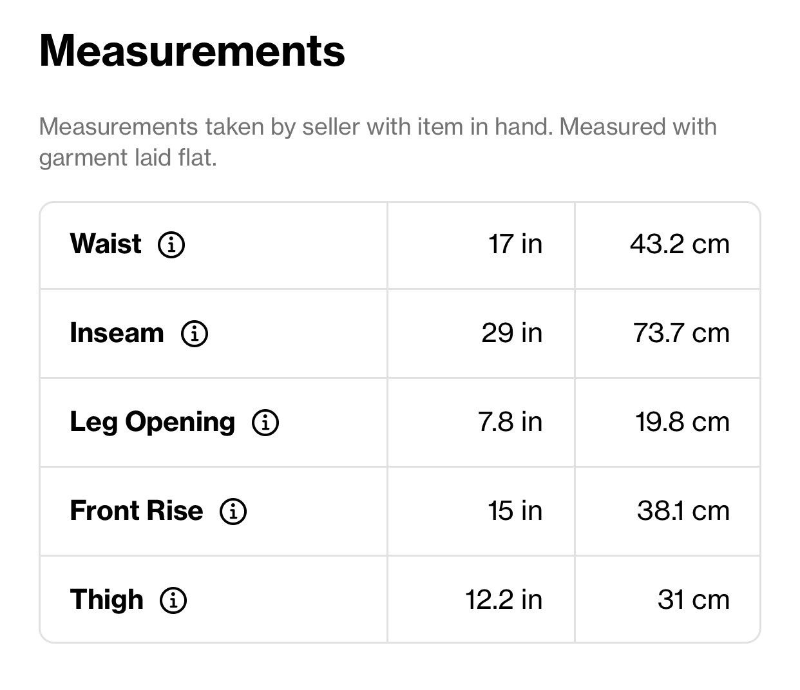Click the 43.2 cm waist value
Viewport: 800px width, 690px height.
point(680,244)
